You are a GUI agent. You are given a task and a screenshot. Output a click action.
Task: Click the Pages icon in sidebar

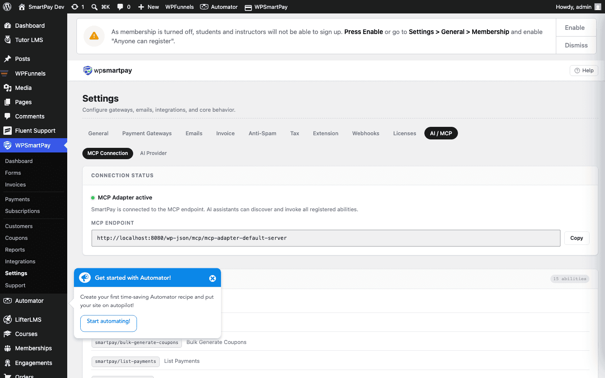click(x=8, y=102)
